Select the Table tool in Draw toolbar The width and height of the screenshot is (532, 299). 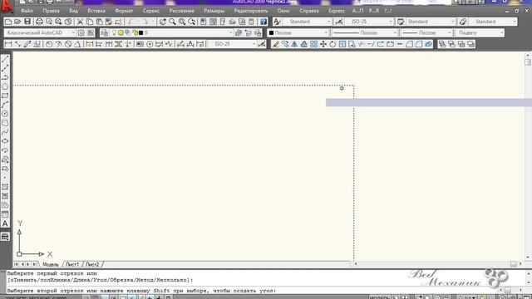click(5, 214)
